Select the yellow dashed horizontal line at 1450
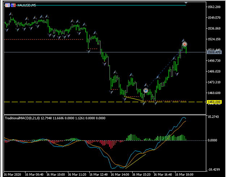Screen dimensions: 226x177 [105, 102]
